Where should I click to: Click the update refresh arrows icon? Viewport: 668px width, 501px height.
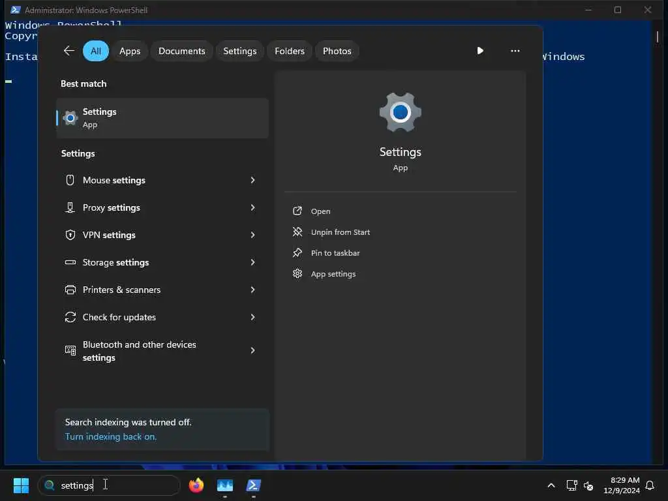pos(70,318)
